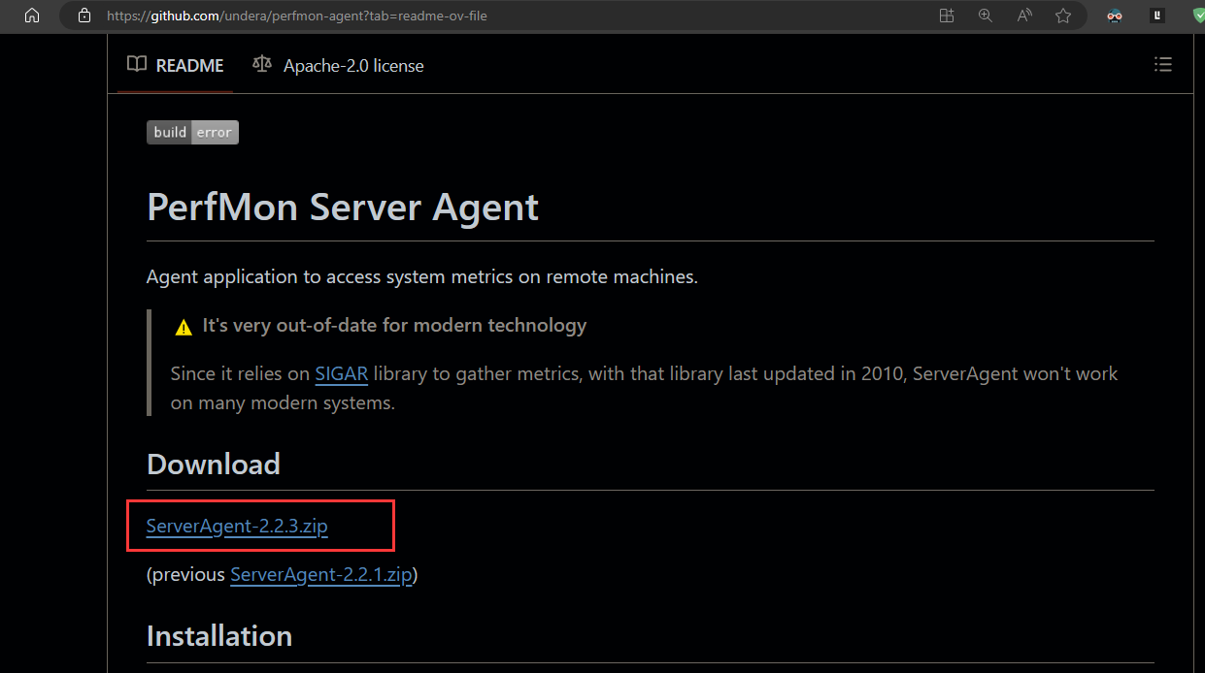View site information lock icon

pyautogui.click(x=84, y=16)
